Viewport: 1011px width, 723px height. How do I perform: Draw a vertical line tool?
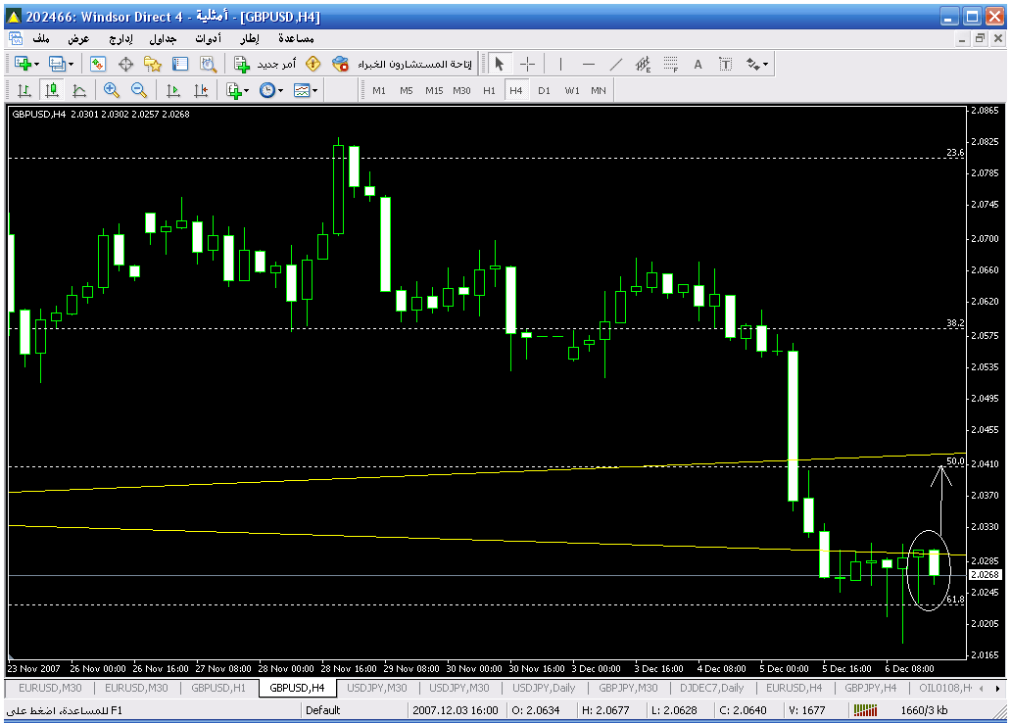(x=560, y=64)
